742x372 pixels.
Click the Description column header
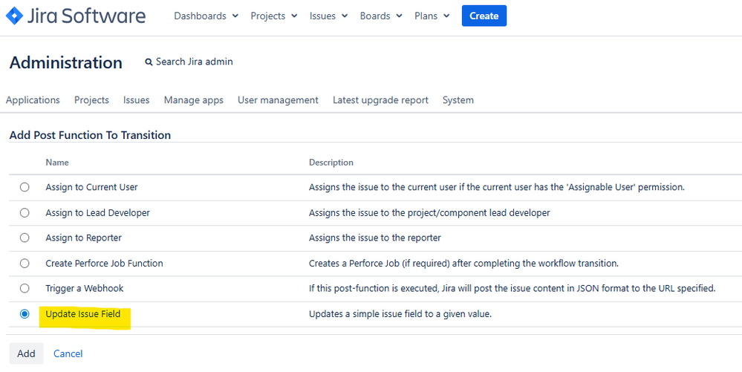(x=331, y=163)
